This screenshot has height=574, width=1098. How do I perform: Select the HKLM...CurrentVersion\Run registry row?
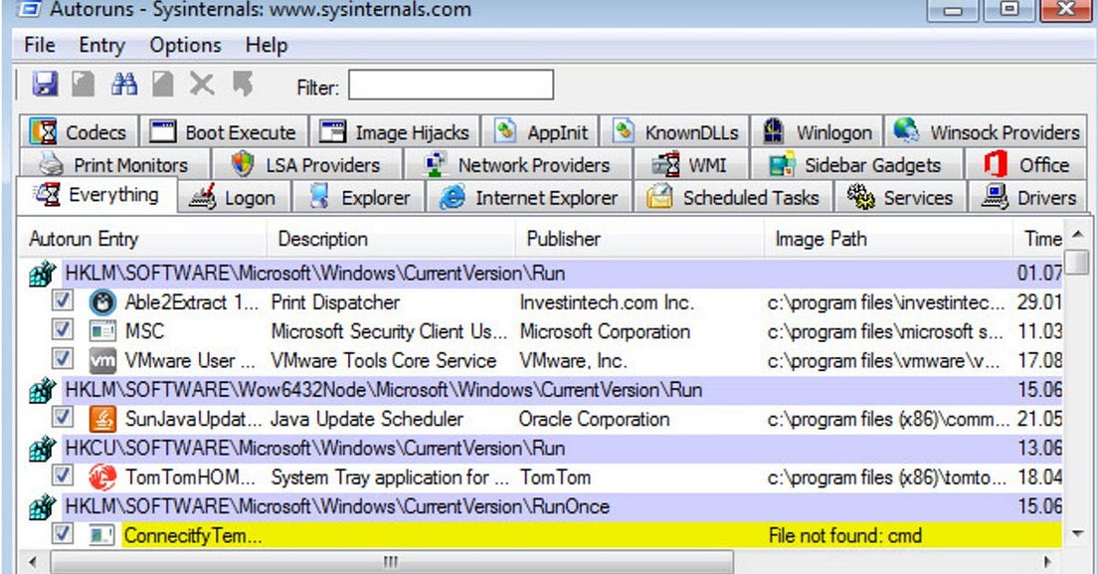(x=563, y=273)
